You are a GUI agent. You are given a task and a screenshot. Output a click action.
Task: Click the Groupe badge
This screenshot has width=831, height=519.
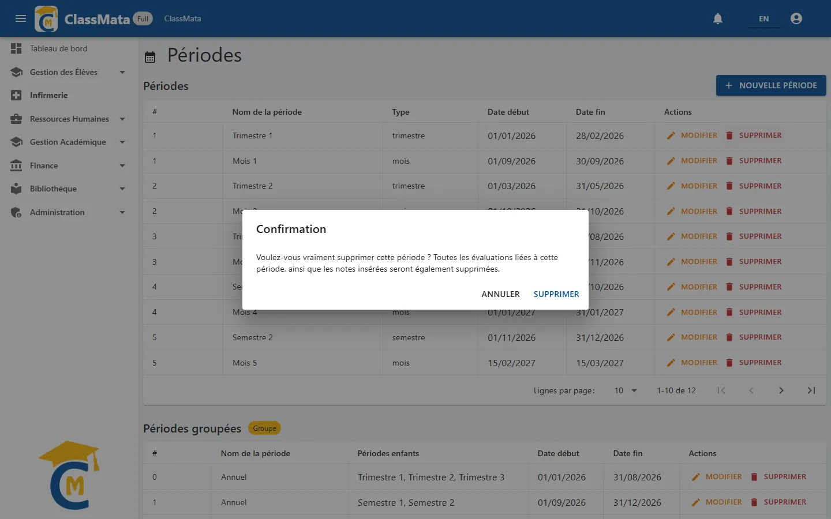(264, 428)
